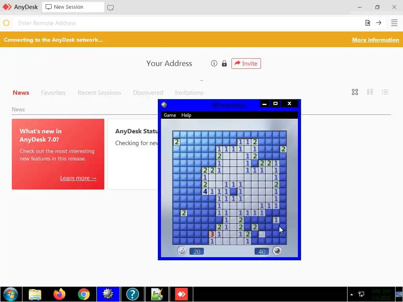Open the More information link
The height and width of the screenshot is (302, 403).
[x=375, y=40]
